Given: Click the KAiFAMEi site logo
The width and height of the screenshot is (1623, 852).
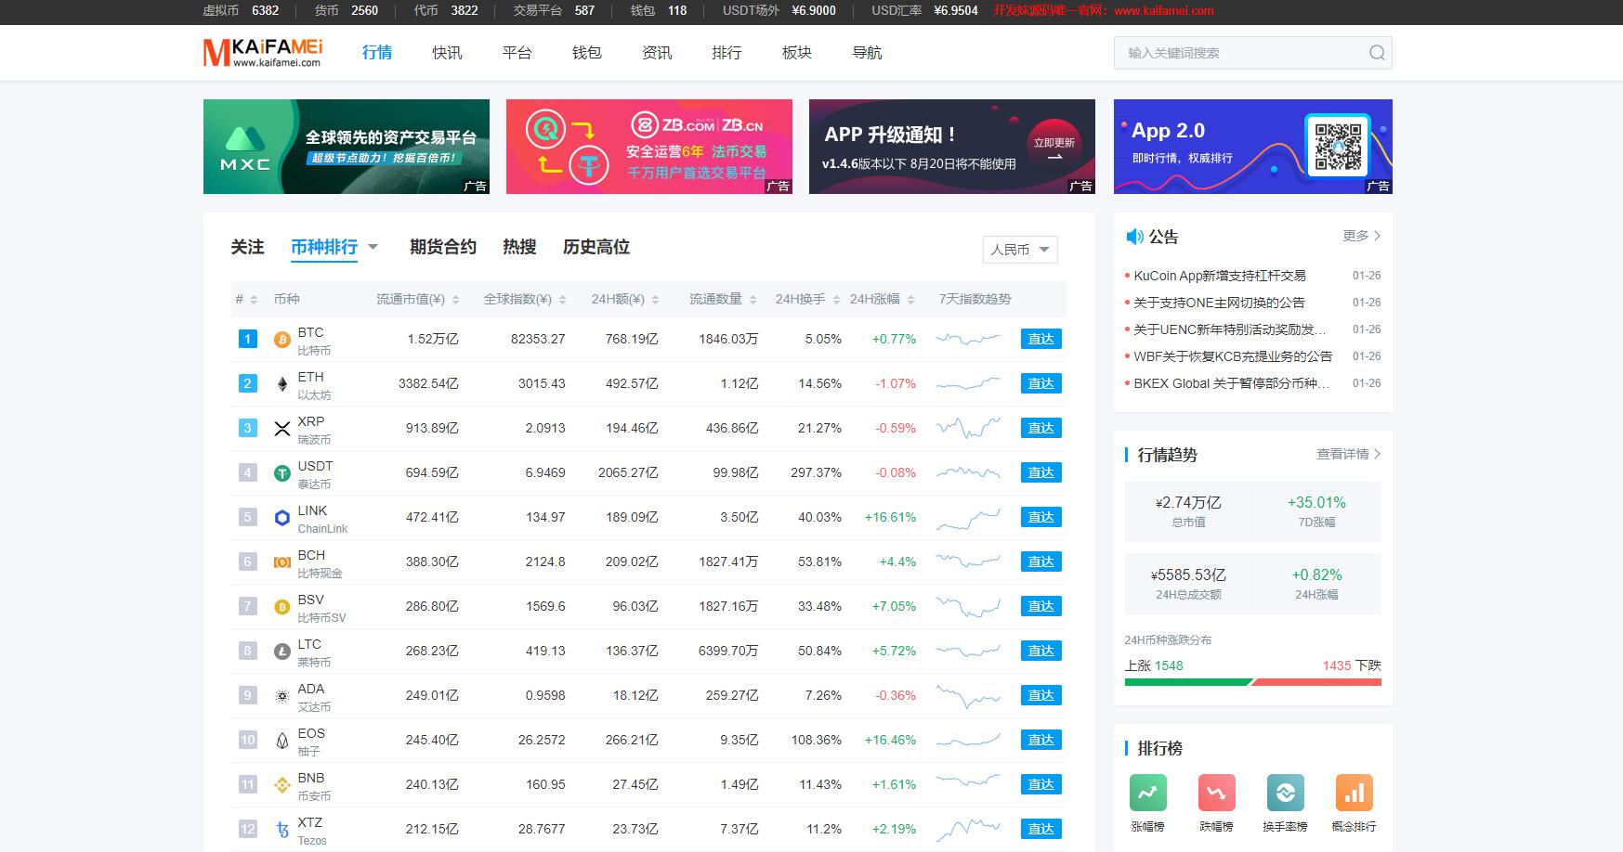Looking at the screenshot, I should click(x=263, y=53).
